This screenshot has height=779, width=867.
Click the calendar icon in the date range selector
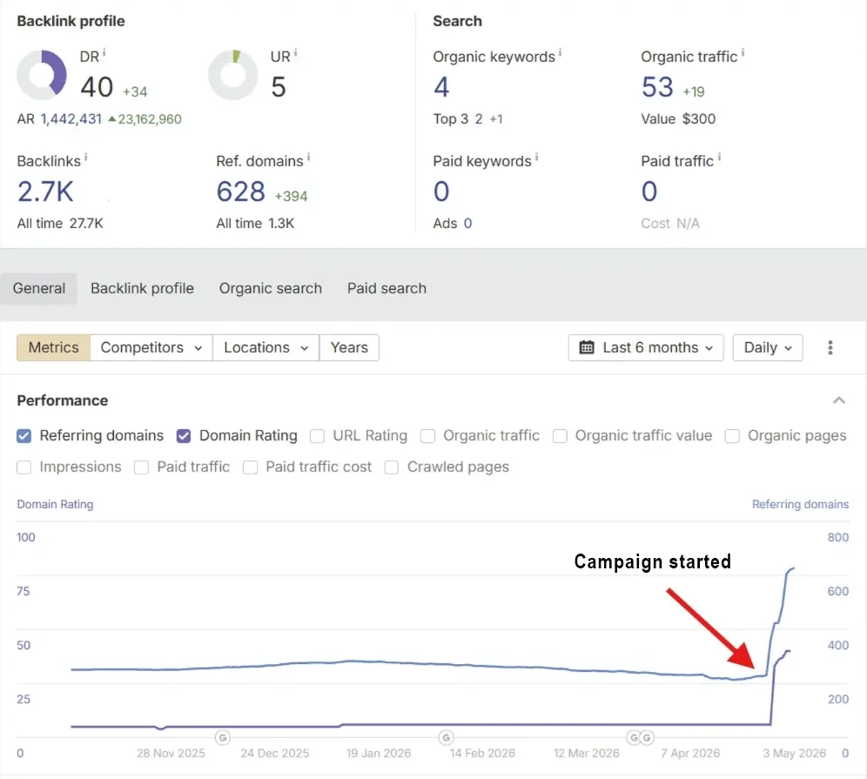(587, 348)
